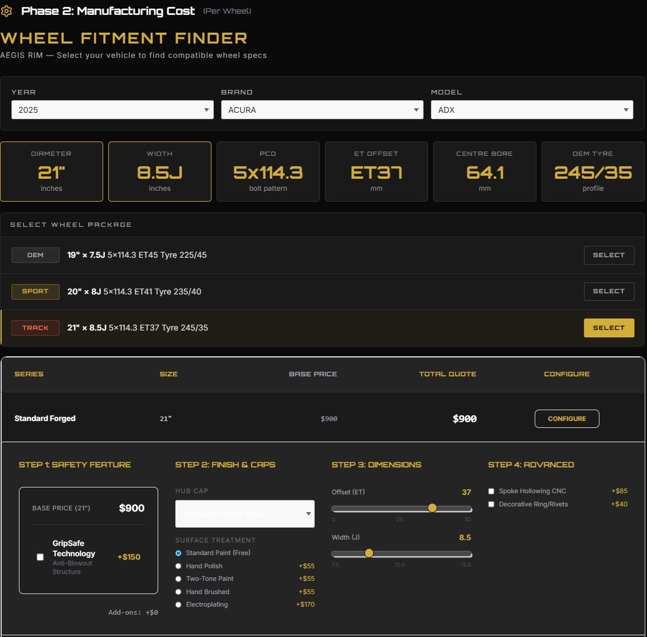Click the SPORT package tag
The image size is (647, 637).
(36, 291)
